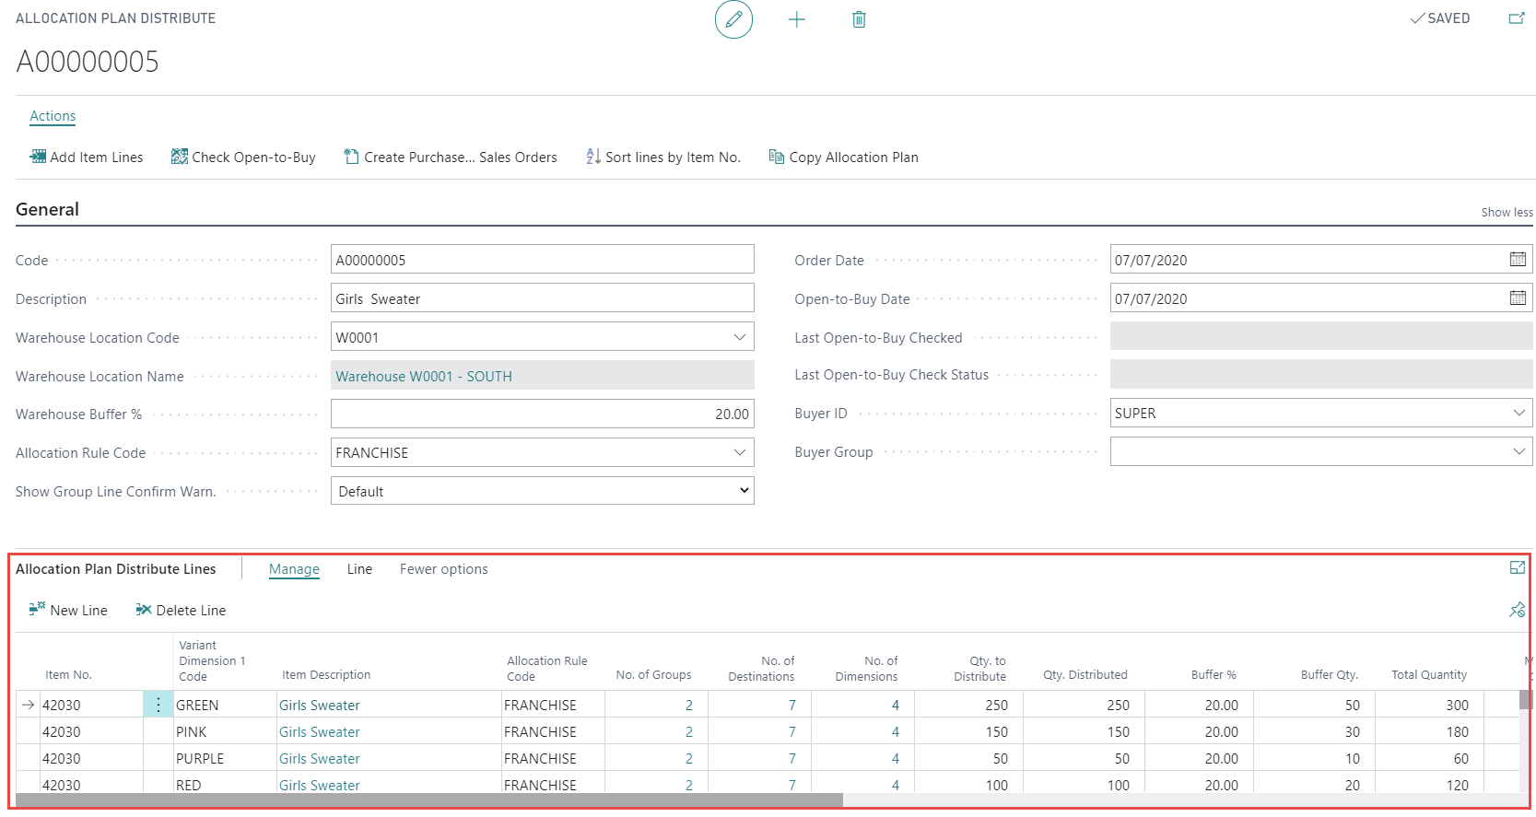Viewport: 1536px width, 817px height.
Task: Click the horizontal scrollbar of lines grid
Action: coord(429,800)
